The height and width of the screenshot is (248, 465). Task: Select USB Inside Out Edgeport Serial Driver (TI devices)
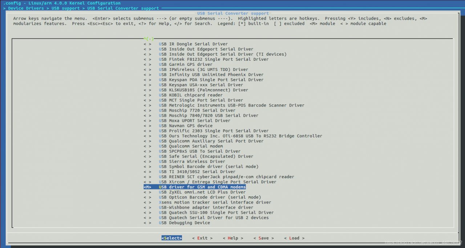pos(223,54)
